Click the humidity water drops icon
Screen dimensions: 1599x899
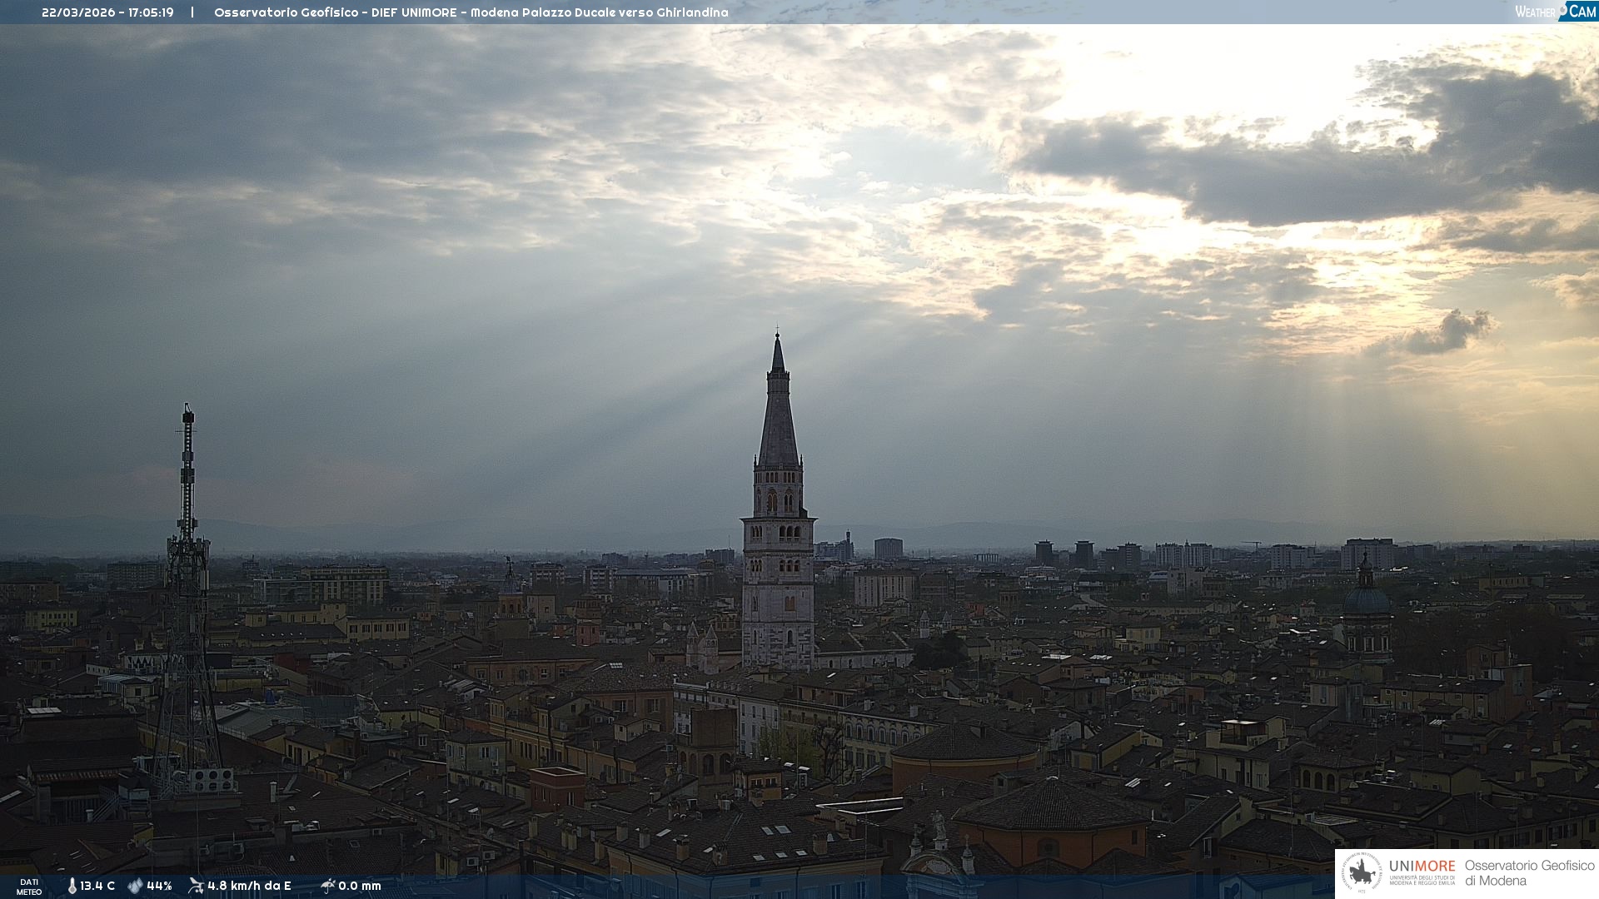[135, 886]
